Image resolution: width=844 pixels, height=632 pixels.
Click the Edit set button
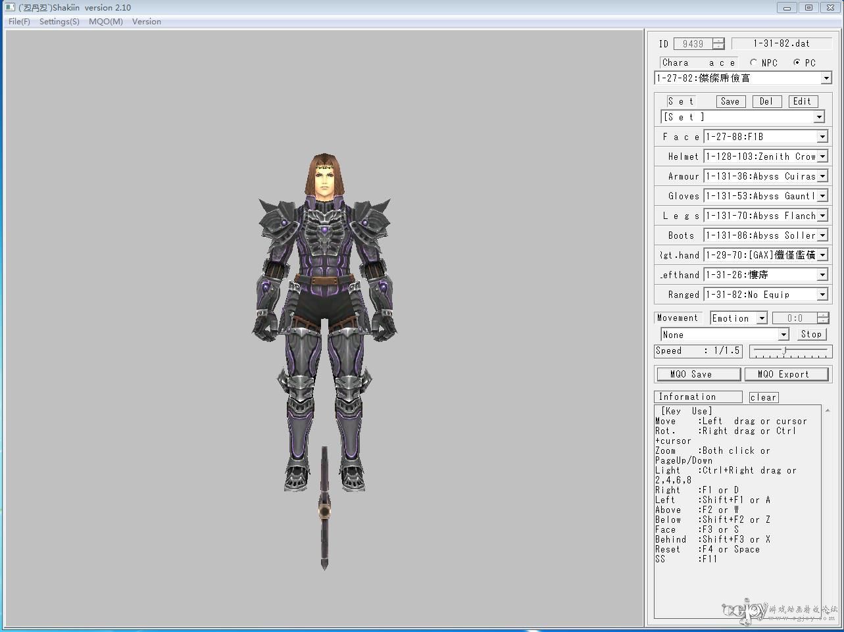[803, 101]
